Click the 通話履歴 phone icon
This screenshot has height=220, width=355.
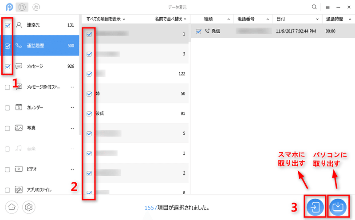[x=19, y=46]
